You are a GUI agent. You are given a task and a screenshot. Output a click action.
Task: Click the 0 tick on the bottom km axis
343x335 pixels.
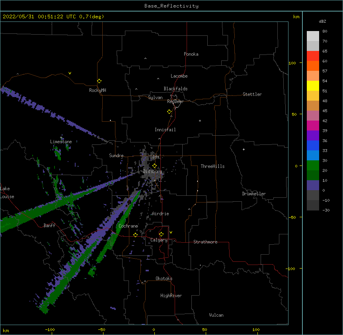coord(154,329)
